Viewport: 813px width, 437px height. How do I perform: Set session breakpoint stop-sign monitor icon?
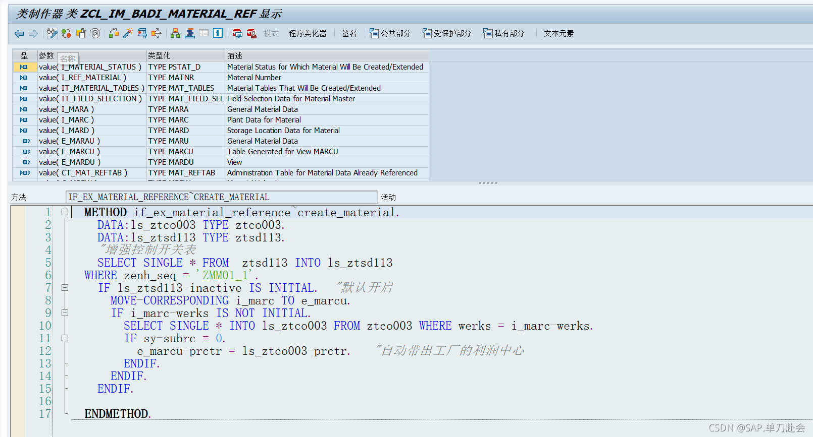point(237,34)
